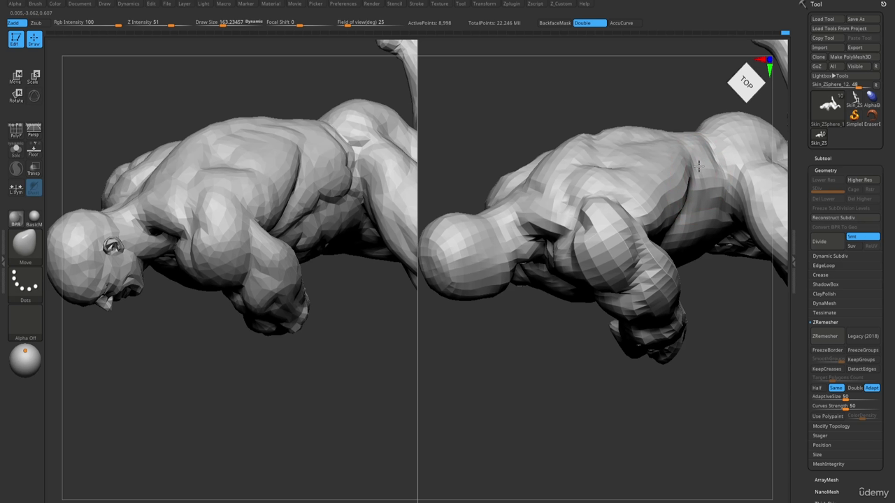895x503 pixels.
Task: Toggle Persp perspective view
Action: tap(34, 130)
